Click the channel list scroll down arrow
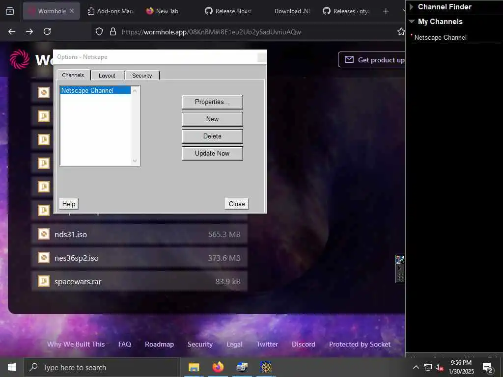This screenshot has height=377, width=503. 135,161
